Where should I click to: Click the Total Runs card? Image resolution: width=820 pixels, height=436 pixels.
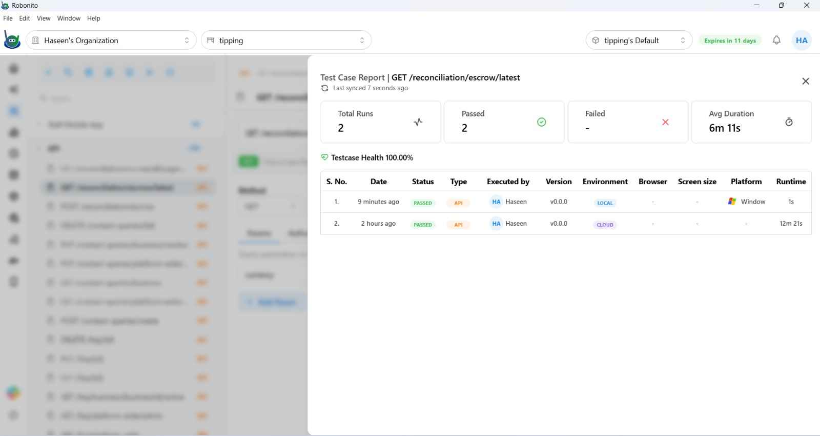click(x=381, y=122)
